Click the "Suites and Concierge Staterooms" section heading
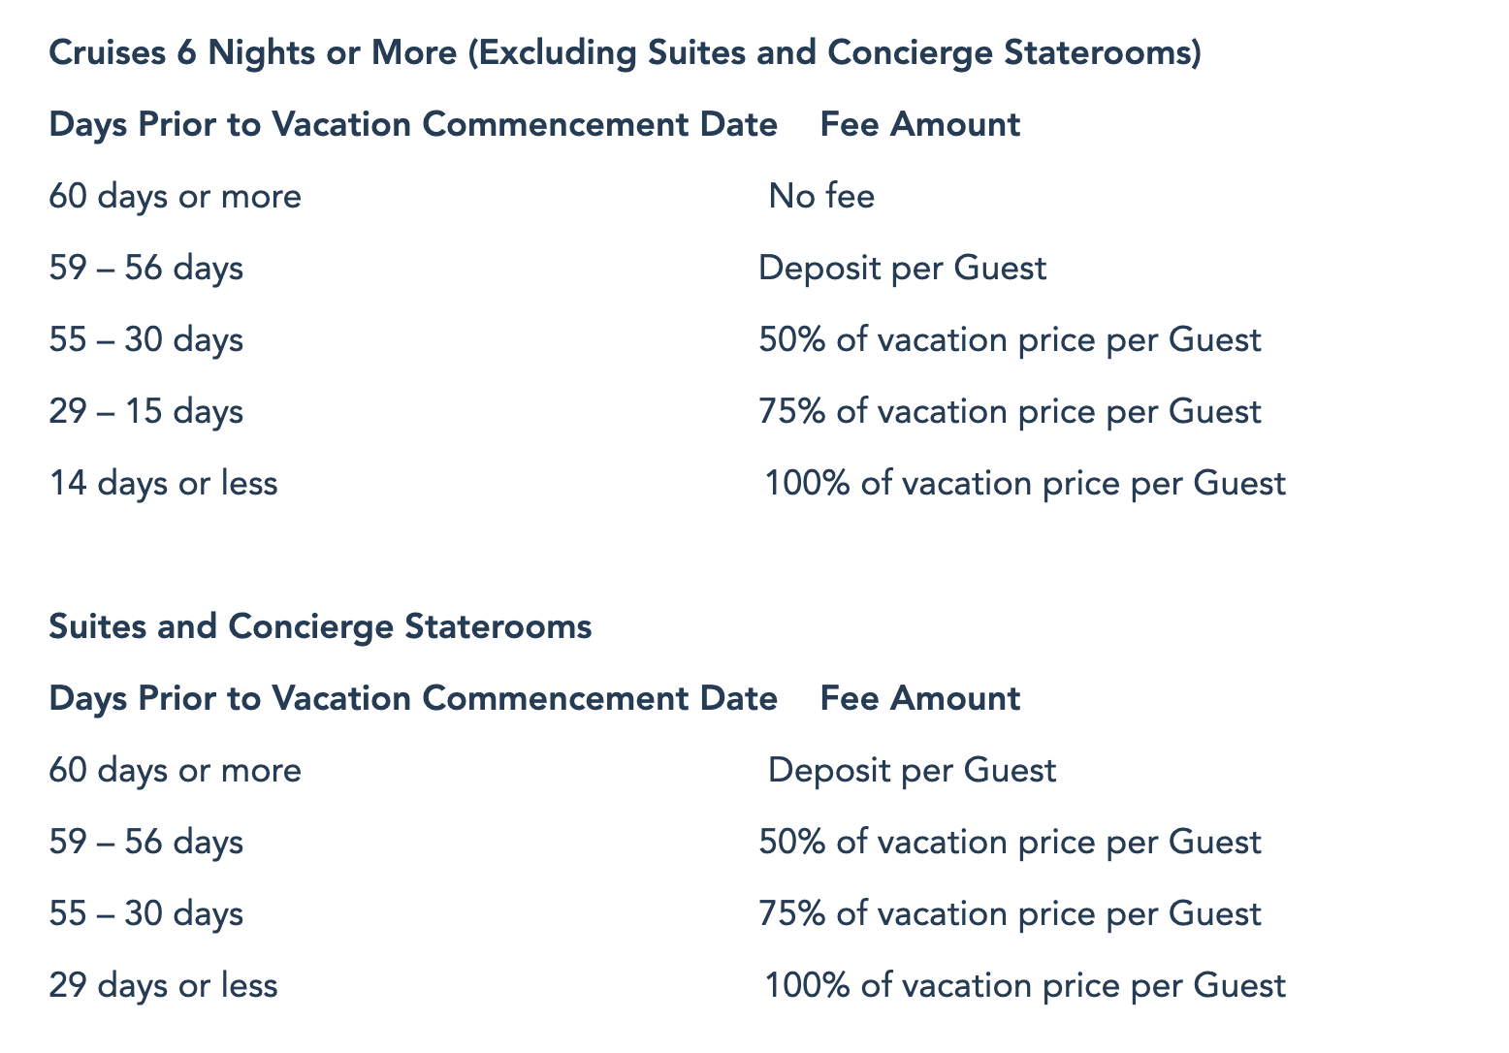 coord(320,626)
